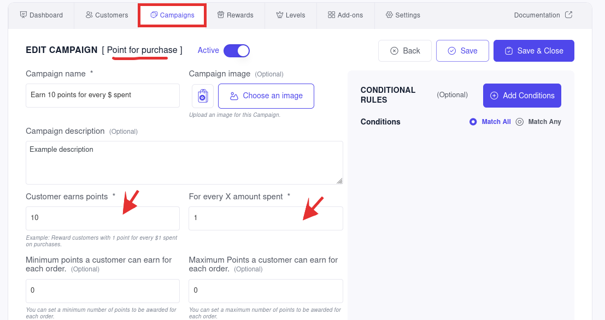Open the Dashboard tab
This screenshot has width=605, height=320.
coord(42,15)
